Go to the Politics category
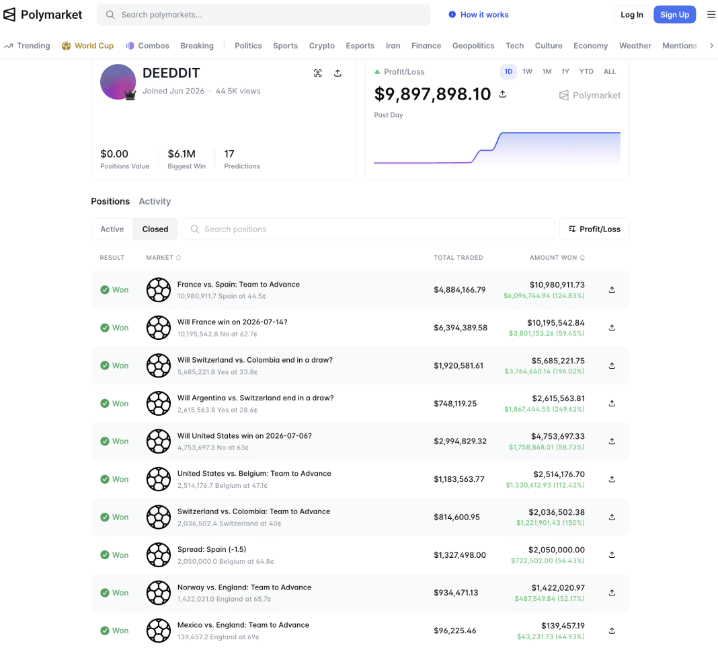718x648 pixels. click(x=248, y=46)
